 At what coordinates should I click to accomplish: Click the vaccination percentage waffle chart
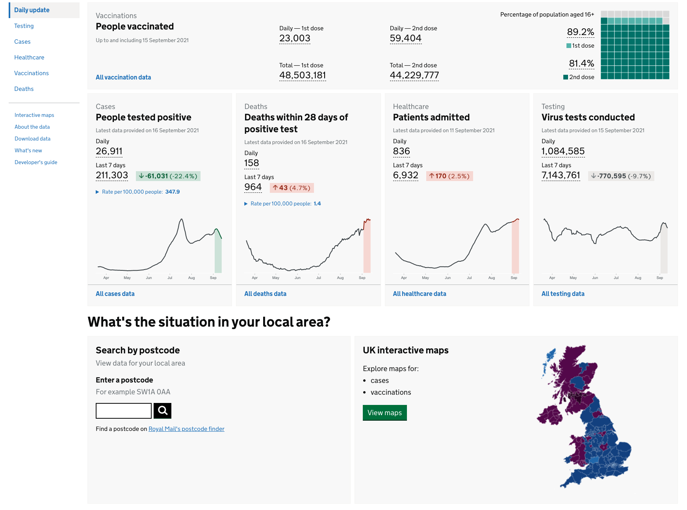click(x=635, y=45)
